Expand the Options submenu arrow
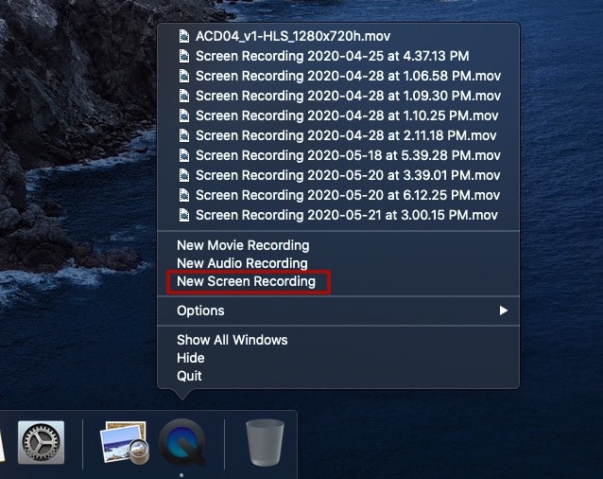The height and width of the screenshot is (479, 603). 504,310
